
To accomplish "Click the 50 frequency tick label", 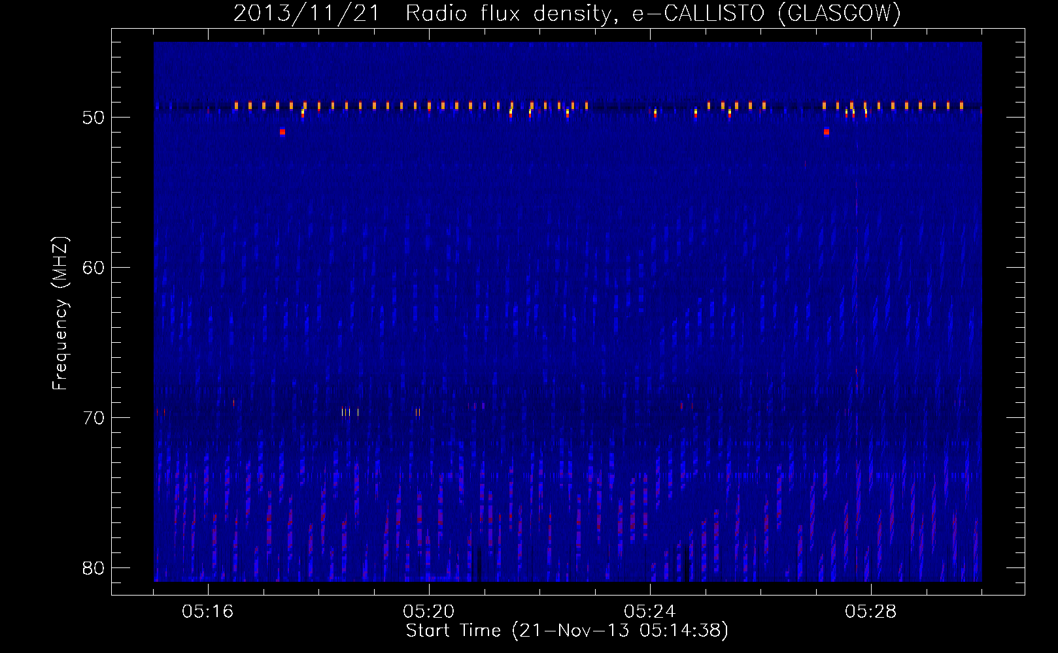I will point(94,118).
